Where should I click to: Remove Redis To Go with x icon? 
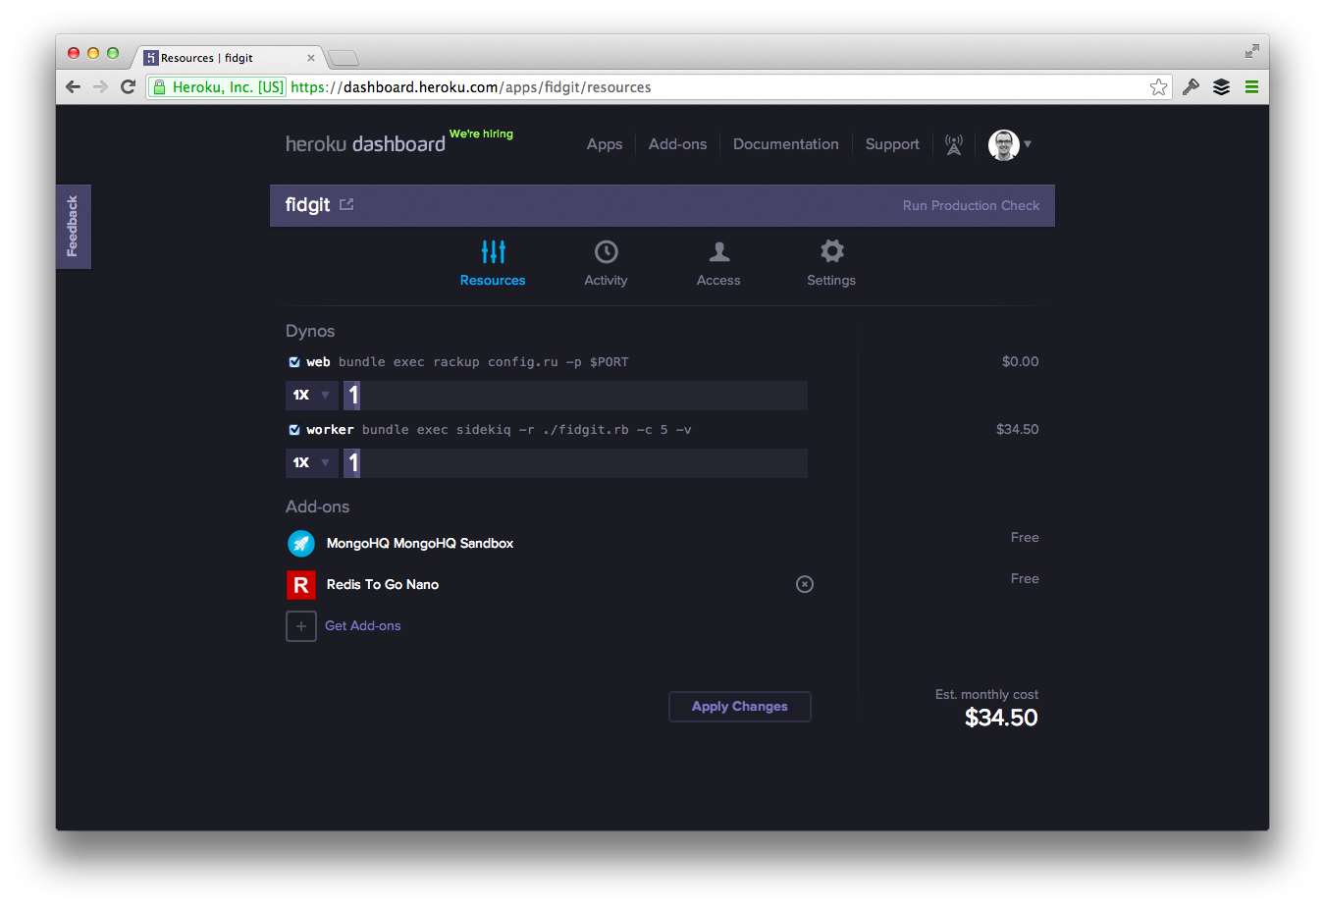point(805,584)
